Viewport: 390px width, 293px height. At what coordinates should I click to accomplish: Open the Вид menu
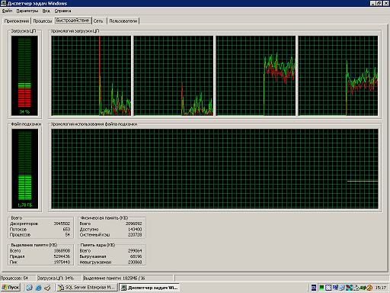coord(46,11)
